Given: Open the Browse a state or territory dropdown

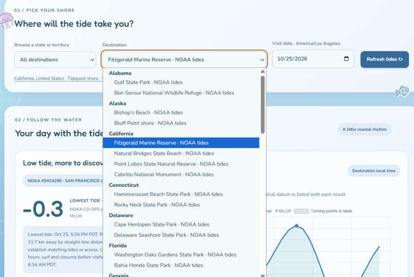Looking at the screenshot, I should point(55,60).
